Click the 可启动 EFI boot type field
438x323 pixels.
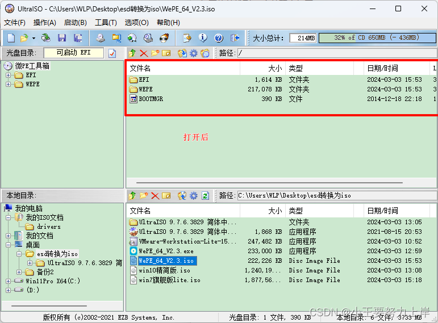click(74, 53)
